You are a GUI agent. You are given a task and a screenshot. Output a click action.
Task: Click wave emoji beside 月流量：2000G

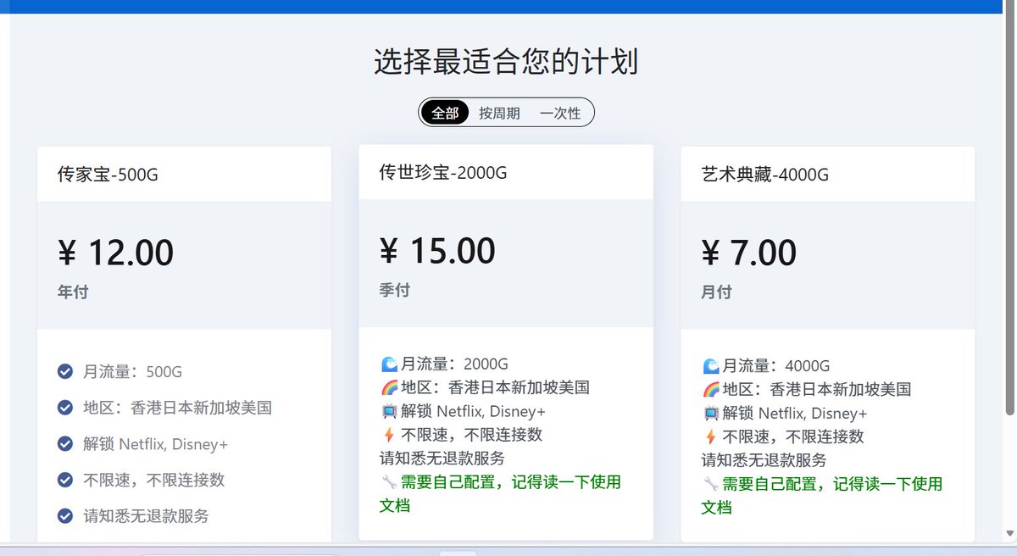tap(389, 364)
